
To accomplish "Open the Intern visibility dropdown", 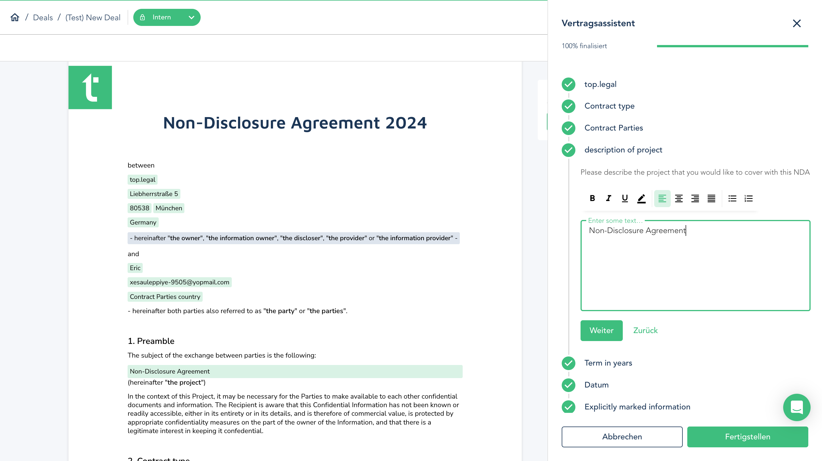I will tap(167, 17).
